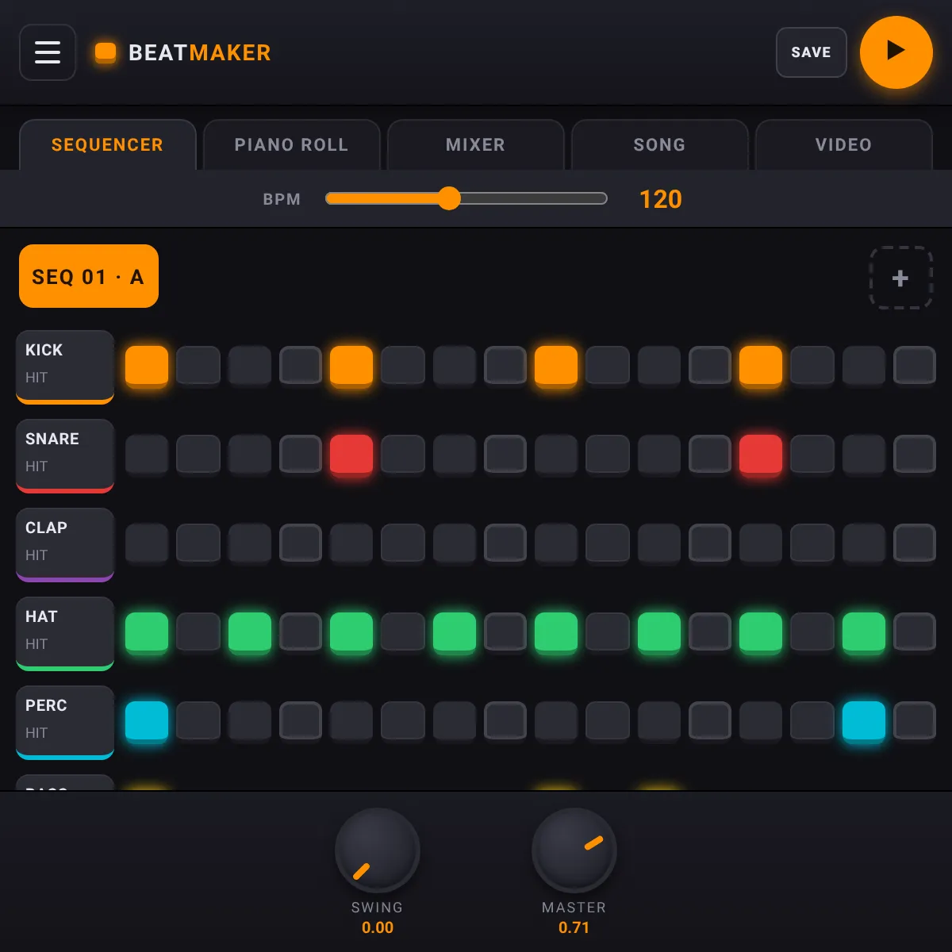Turn off HAT step 1
Viewport: 952px width, 952px height.
(147, 633)
